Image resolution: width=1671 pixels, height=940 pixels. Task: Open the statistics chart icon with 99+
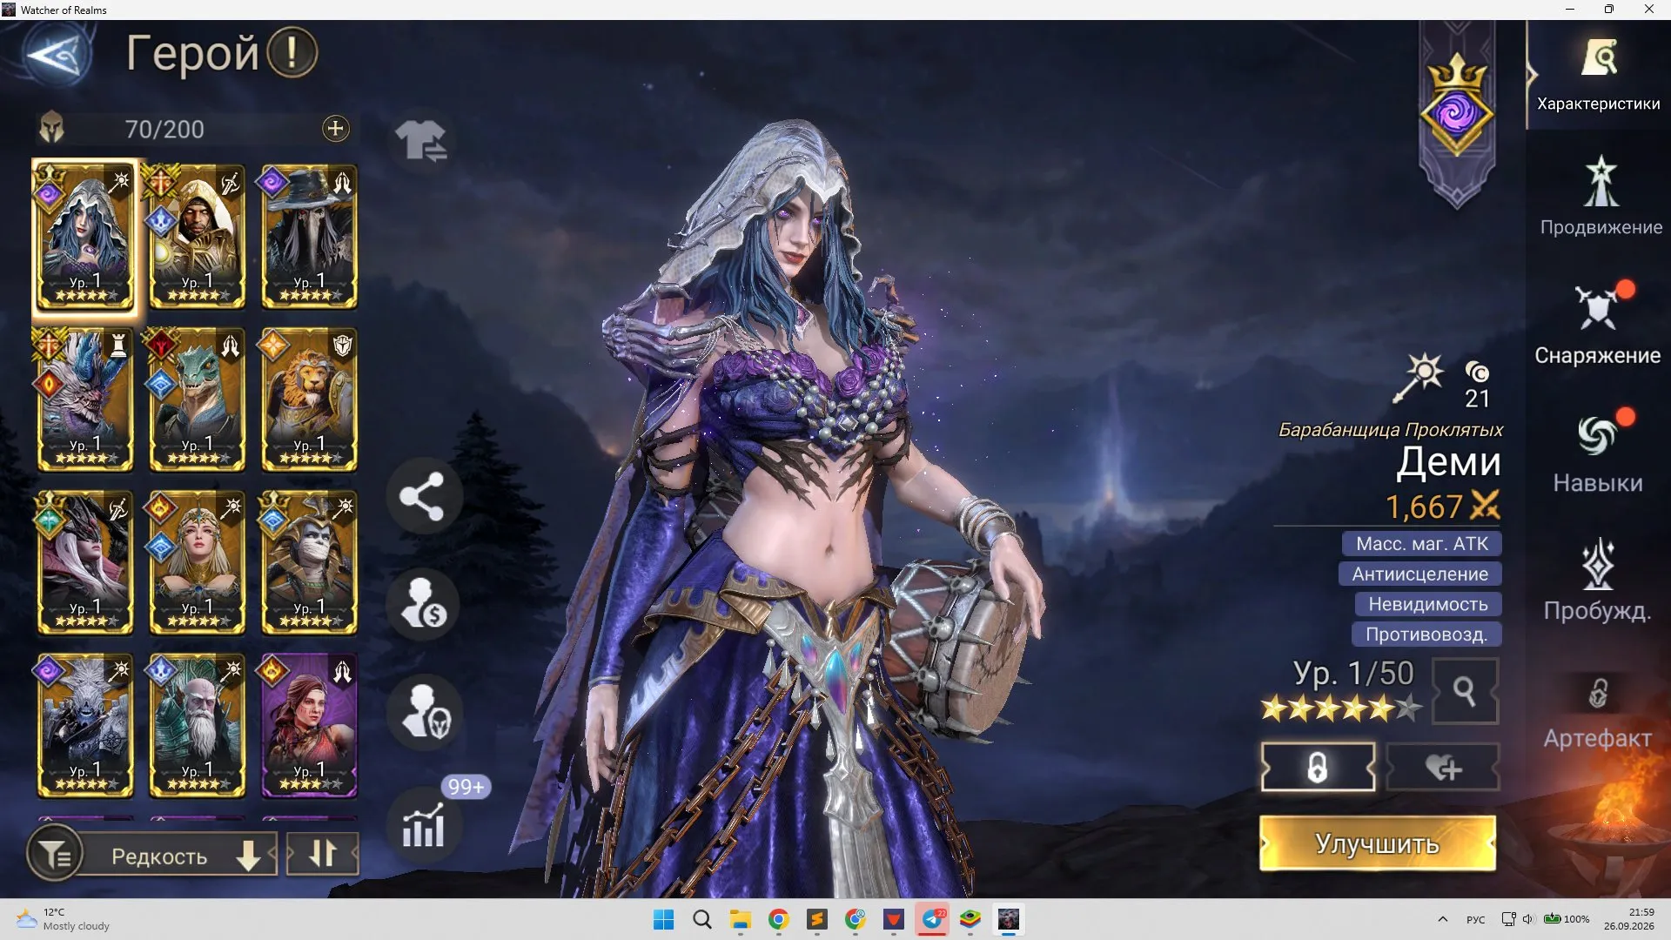coord(423,825)
